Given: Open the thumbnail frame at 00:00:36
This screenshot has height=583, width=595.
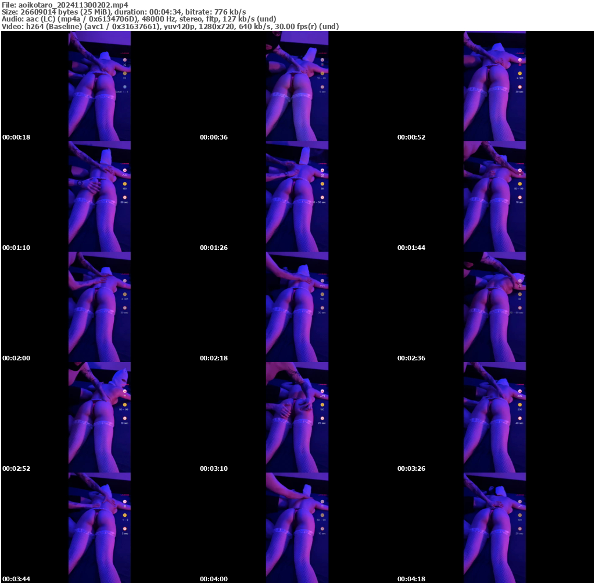Looking at the screenshot, I should 297,86.
